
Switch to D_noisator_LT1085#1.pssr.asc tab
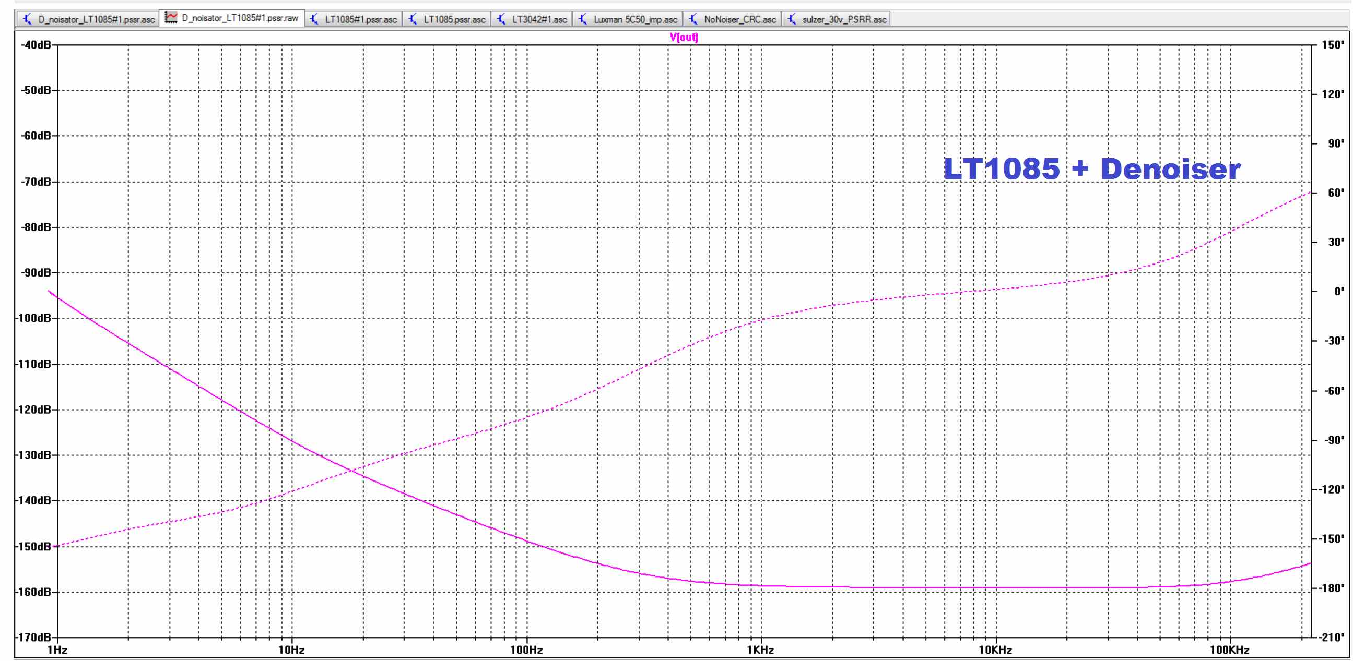point(88,19)
